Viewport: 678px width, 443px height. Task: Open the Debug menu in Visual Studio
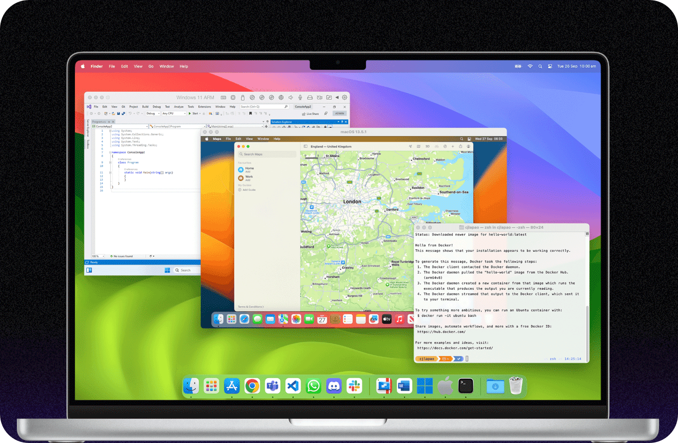(157, 107)
